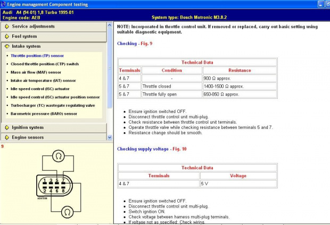
Task: Click the connector pinout diagram
Action: click(x=54, y=186)
